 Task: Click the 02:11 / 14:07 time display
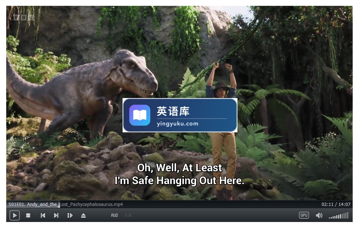336,204
